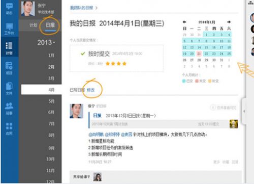Select 6月 in month list

point(51,112)
